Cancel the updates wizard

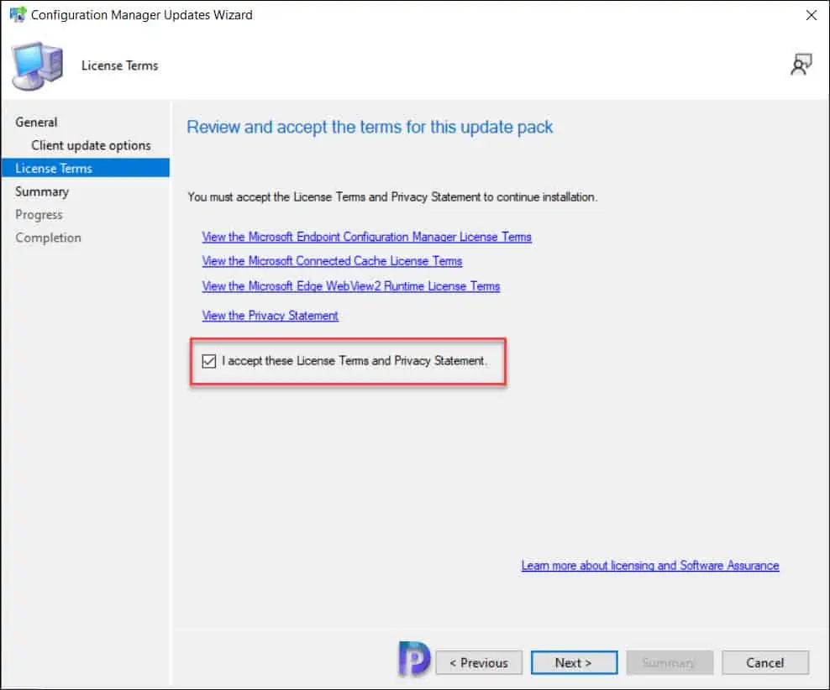(x=765, y=662)
